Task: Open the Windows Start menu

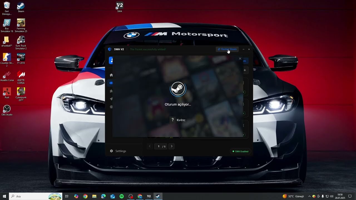Action: (x=4, y=196)
